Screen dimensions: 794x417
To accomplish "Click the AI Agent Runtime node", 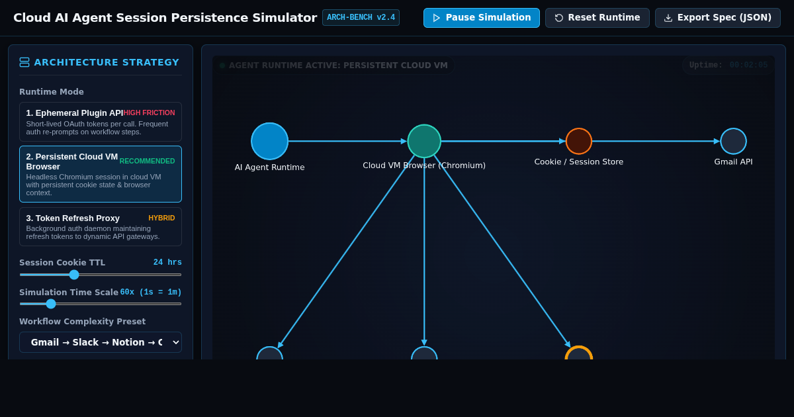I will pos(269,141).
